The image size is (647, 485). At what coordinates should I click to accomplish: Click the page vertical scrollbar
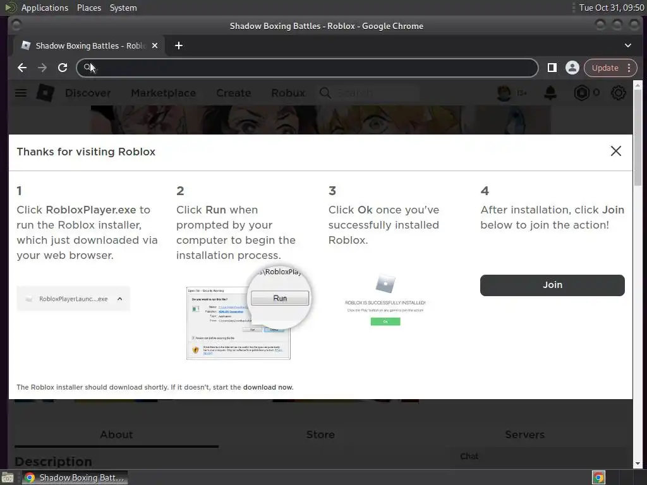pyautogui.click(x=638, y=137)
